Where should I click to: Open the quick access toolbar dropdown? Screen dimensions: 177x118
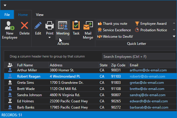[5, 5]
